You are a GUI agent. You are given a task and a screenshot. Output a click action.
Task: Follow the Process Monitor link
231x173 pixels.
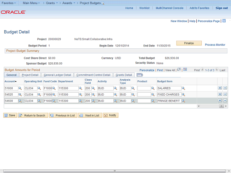pos(215,45)
